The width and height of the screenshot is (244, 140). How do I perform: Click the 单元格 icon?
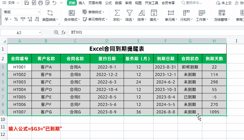tap(171, 13)
